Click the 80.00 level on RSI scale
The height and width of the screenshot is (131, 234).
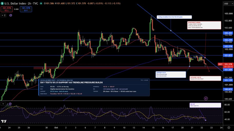click(227, 105)
